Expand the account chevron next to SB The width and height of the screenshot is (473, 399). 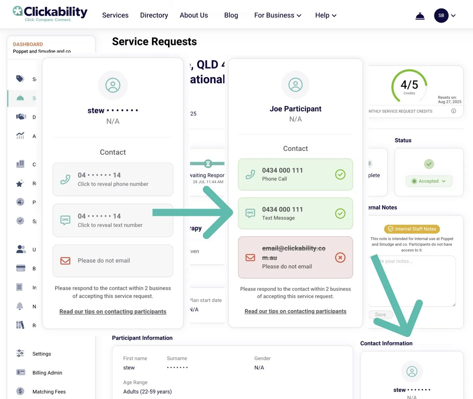click(453, 15)
